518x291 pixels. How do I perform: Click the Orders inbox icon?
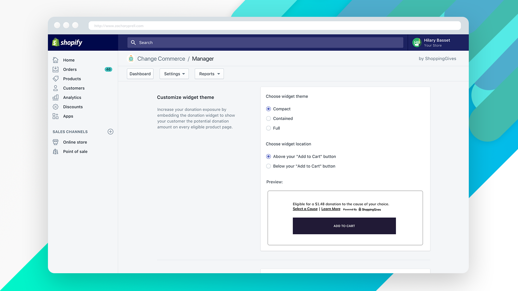click(56, 70)
